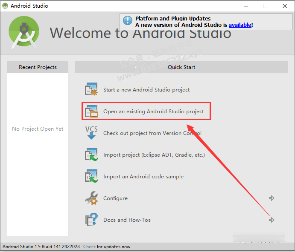295x252 pixels.
Task: Click the 'No Project Open Yet' text
Action: coord(38,129)
